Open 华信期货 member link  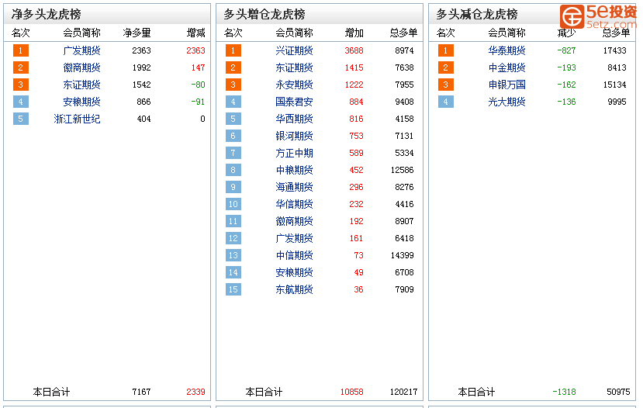(x=294, y=204)
